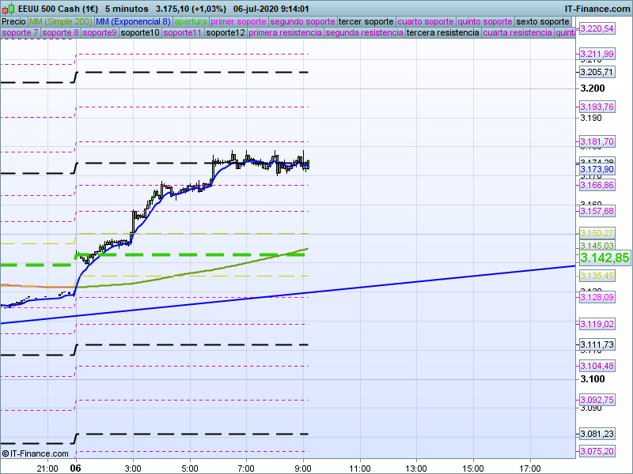Select the tercer soporte label
Screen dimensions: 633x474
point(366,22)
